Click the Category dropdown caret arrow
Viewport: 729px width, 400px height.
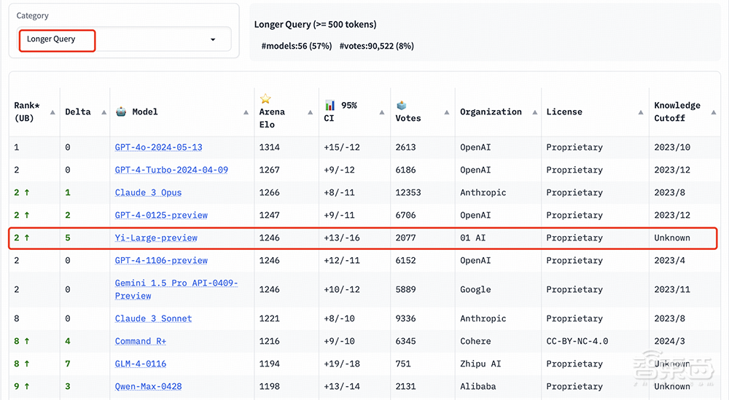213,39
